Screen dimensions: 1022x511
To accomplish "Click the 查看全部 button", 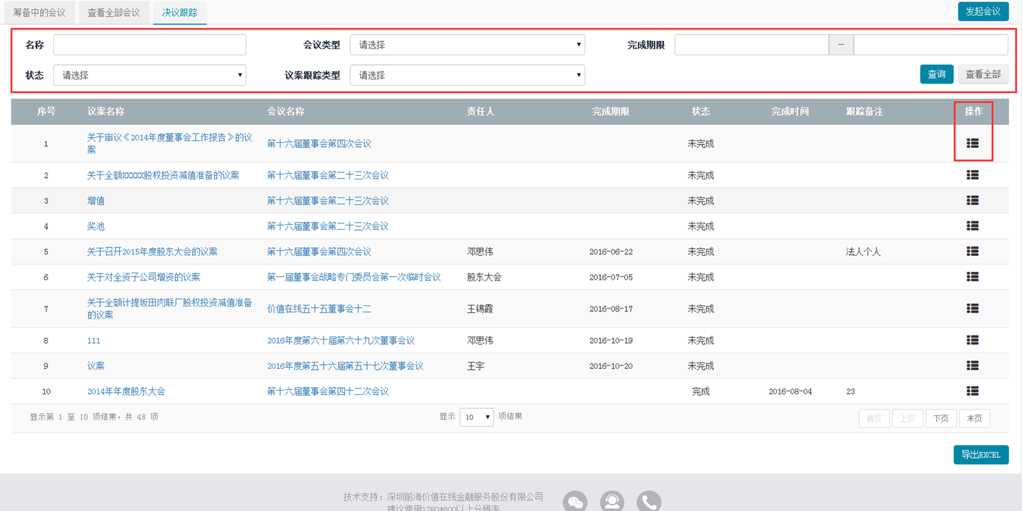I will [983, 74].
